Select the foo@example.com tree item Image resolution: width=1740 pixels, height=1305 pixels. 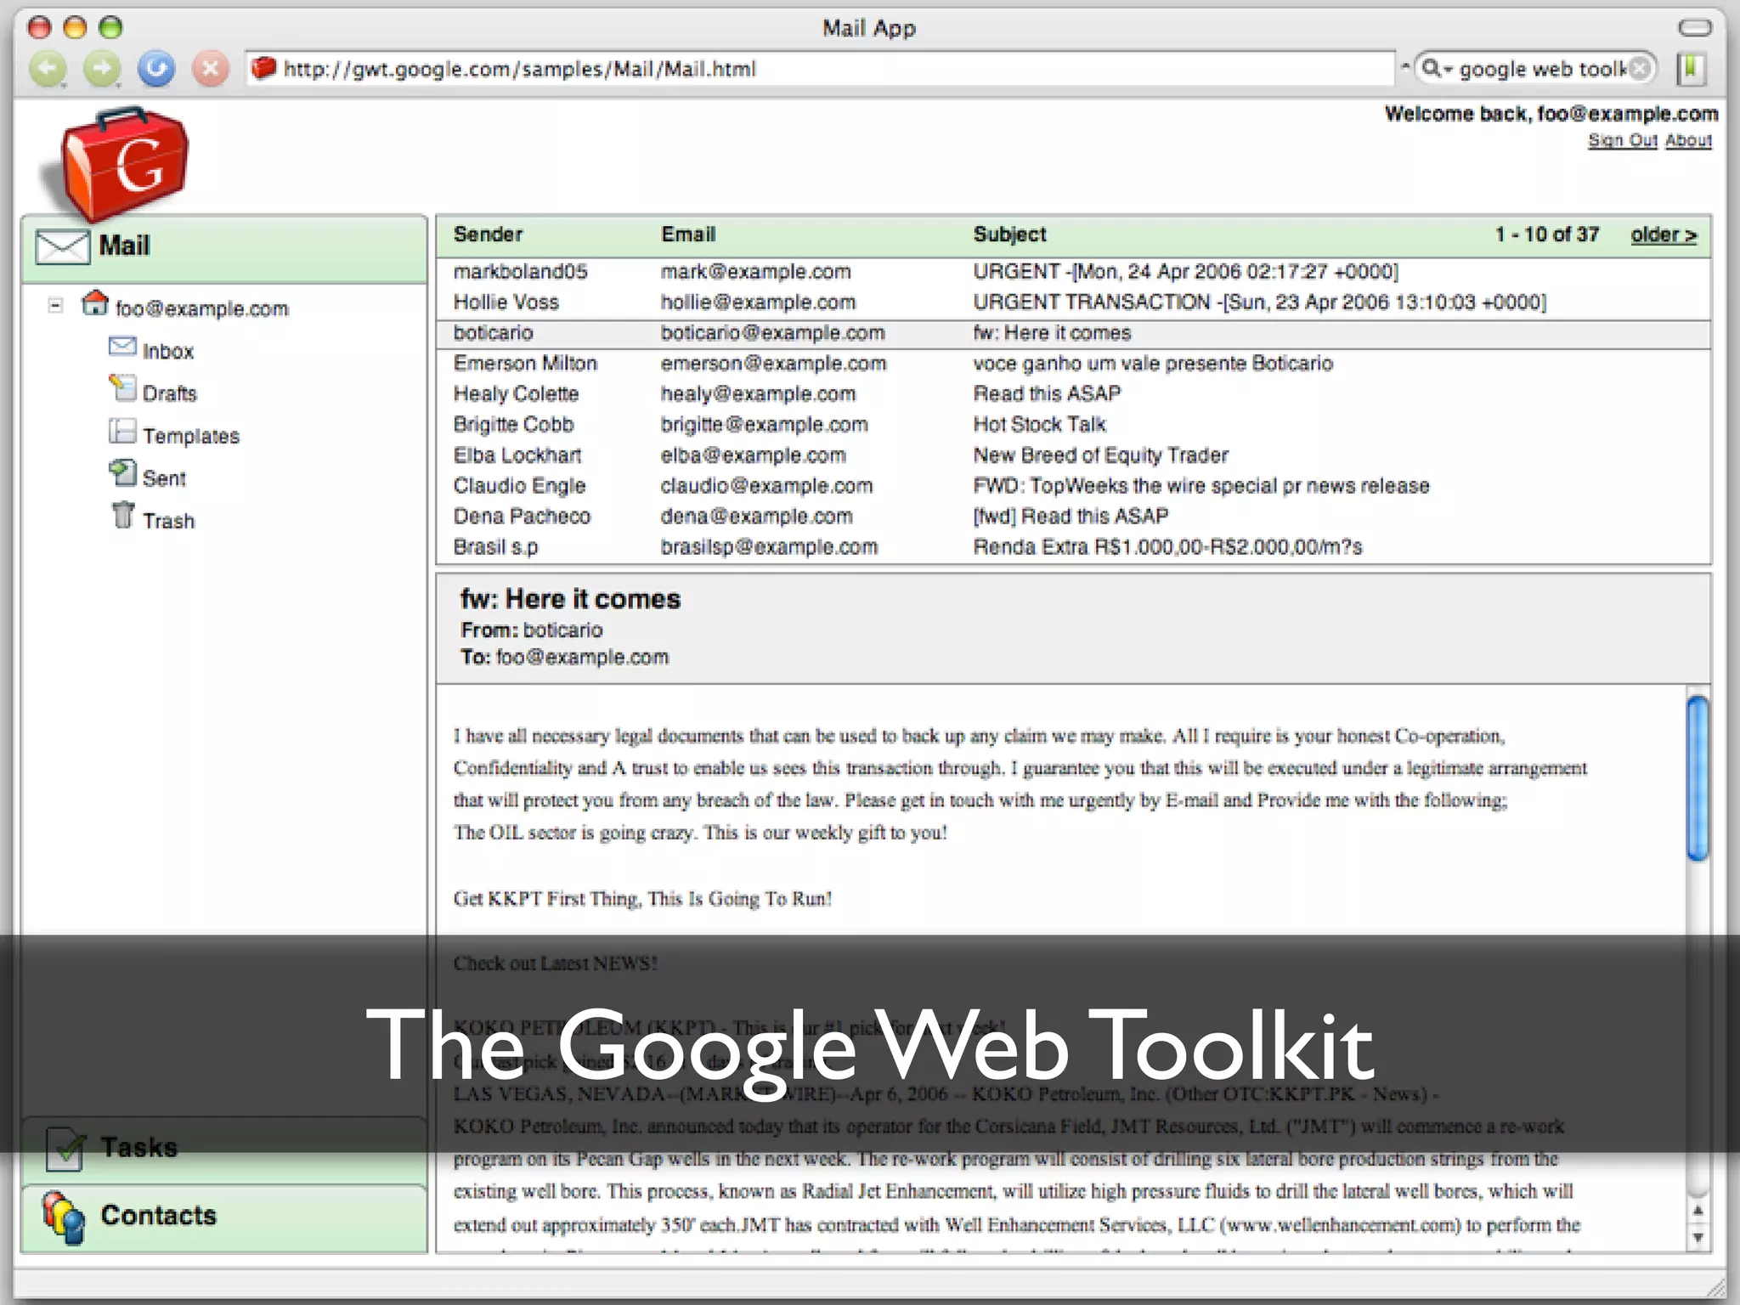pos(201,308)
